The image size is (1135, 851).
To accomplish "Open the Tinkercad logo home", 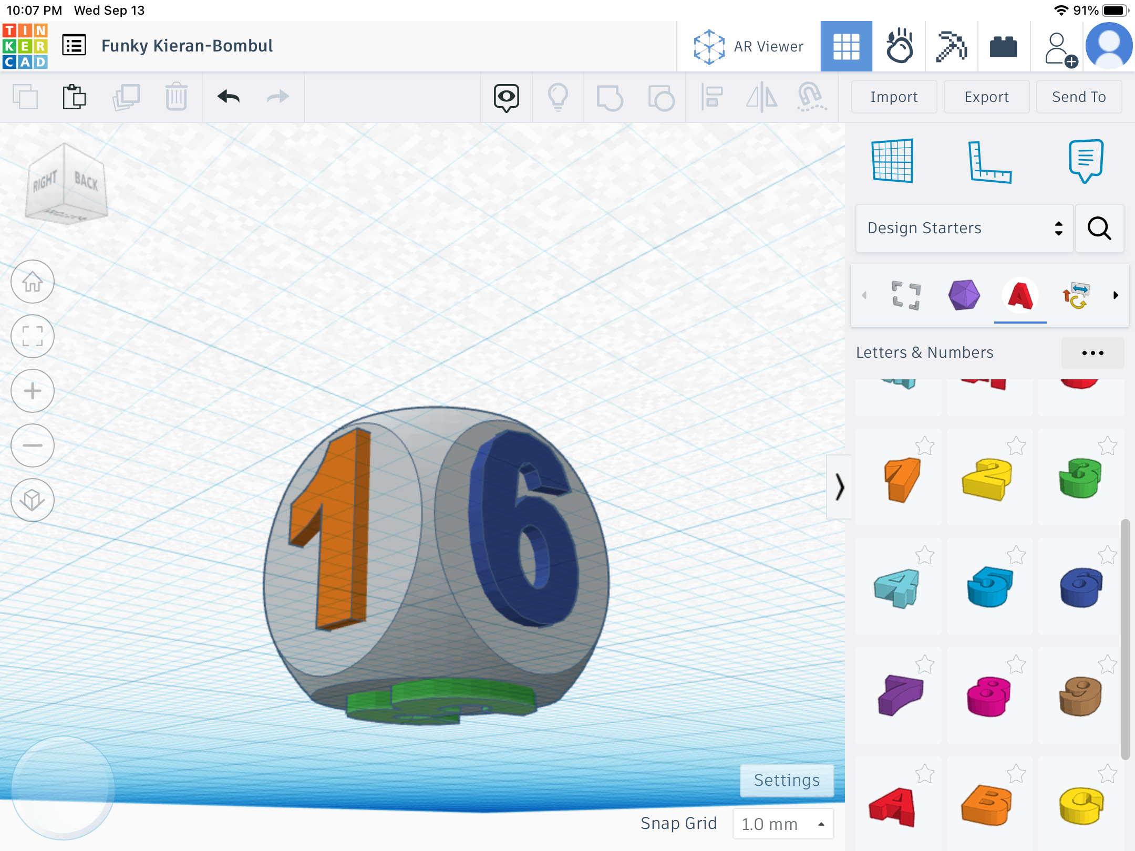I will pyautogui.click(x=25, y=46).
